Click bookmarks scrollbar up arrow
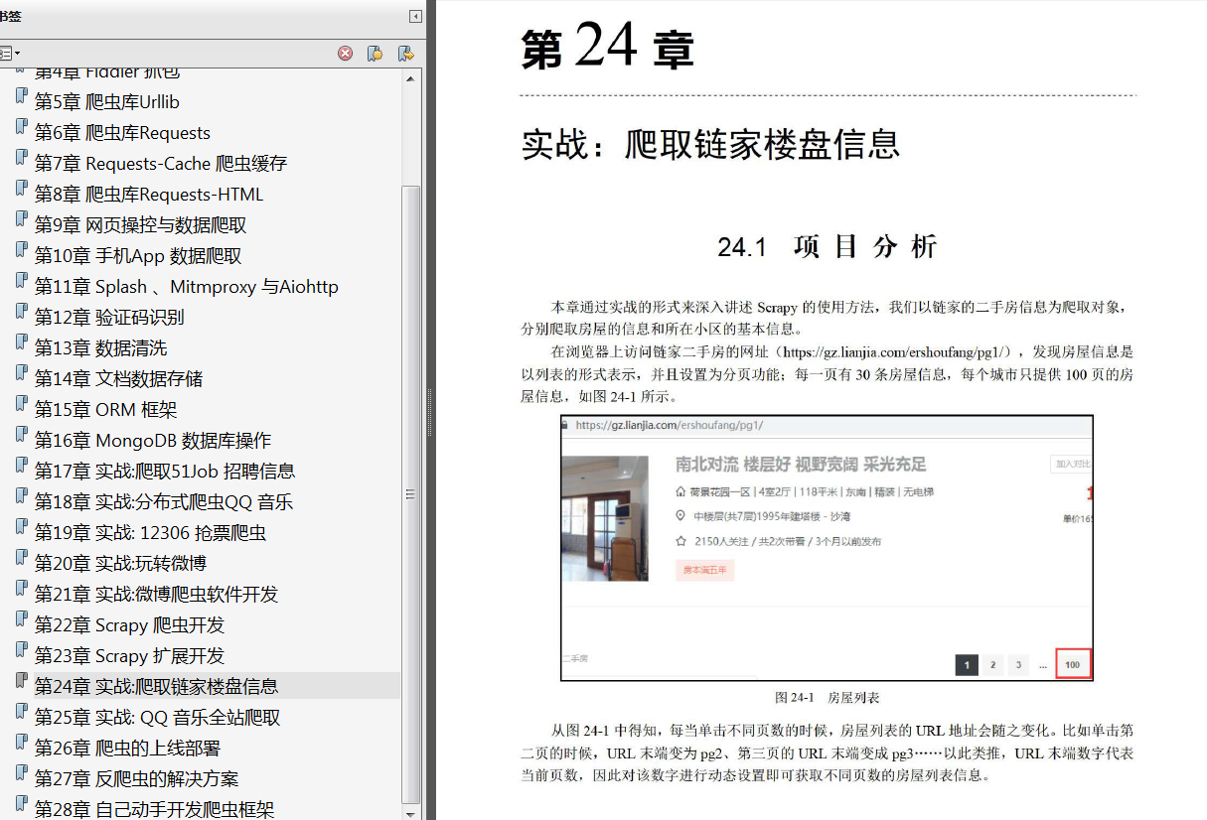Image resolution: width=1207 pixels, height=820 pixels. coord(411,78)
